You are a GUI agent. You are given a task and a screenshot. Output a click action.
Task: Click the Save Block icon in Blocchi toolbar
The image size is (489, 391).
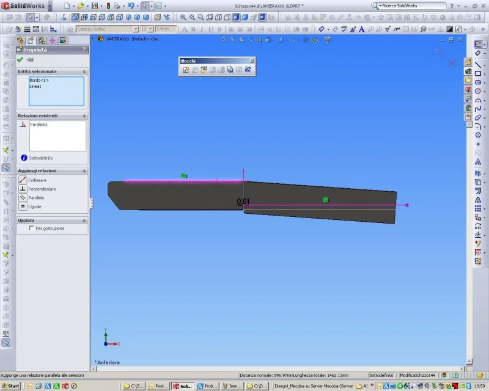[x=230, y=70]
